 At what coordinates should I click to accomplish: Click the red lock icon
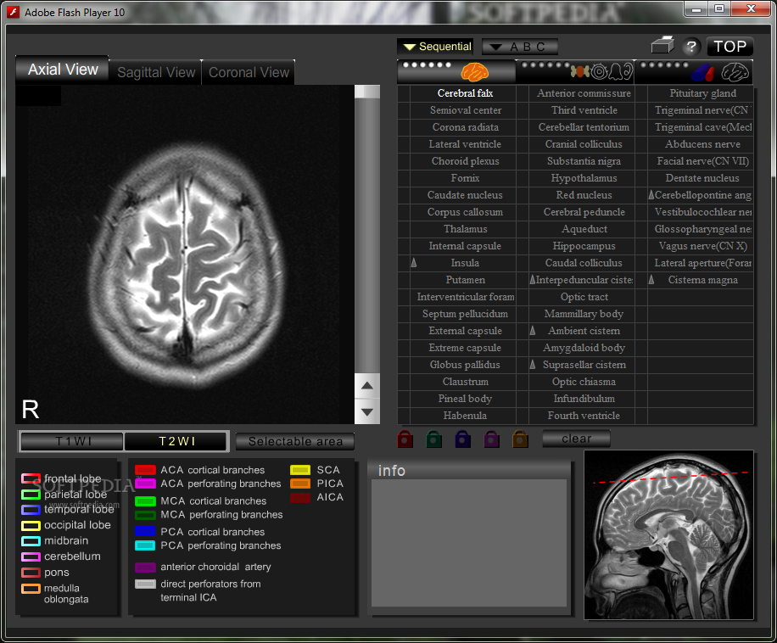pyautogui.click(x=405, y=439)
